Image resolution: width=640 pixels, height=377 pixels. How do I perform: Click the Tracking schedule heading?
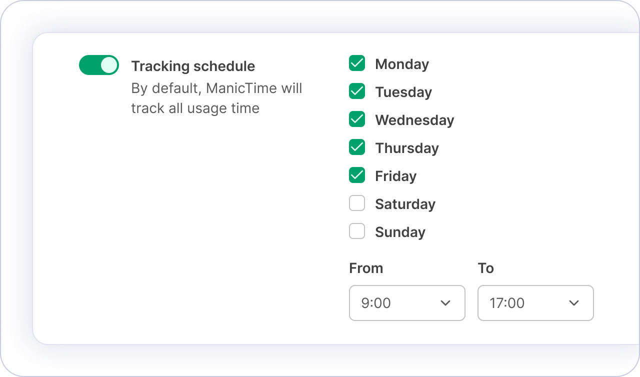[x=193, y=66]
